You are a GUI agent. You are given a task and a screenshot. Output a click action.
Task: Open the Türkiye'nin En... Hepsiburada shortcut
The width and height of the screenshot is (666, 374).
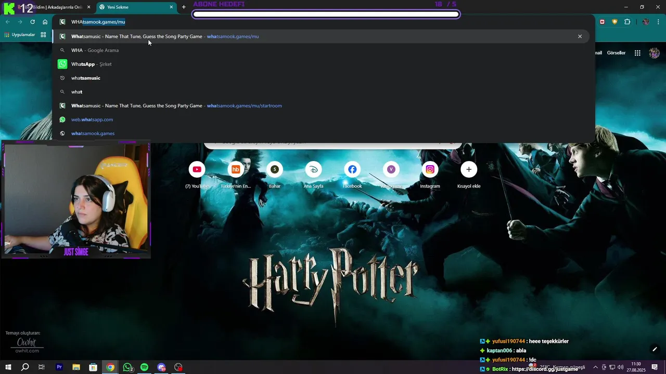pos(236,175)
